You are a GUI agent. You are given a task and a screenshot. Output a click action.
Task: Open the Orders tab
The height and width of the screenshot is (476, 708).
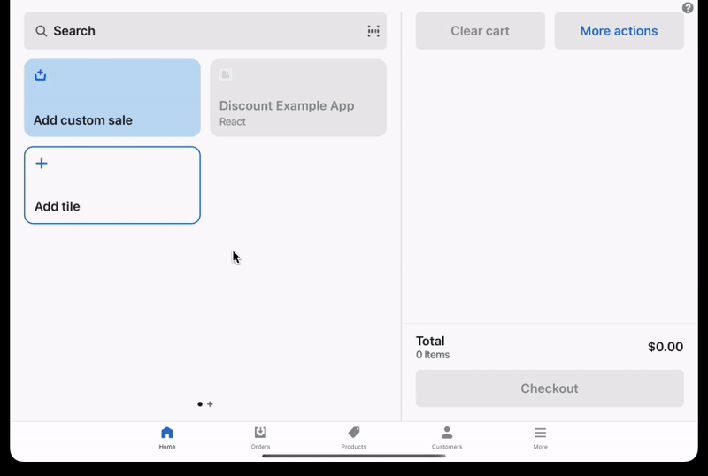click(260, 437)
